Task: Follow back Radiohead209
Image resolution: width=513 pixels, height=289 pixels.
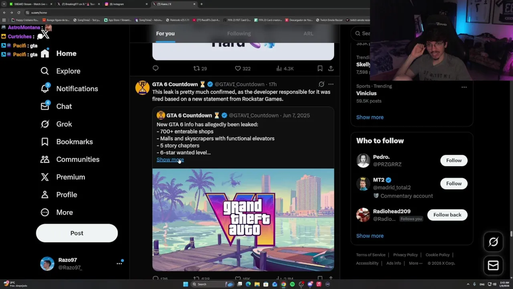Action: click(447, 215)
